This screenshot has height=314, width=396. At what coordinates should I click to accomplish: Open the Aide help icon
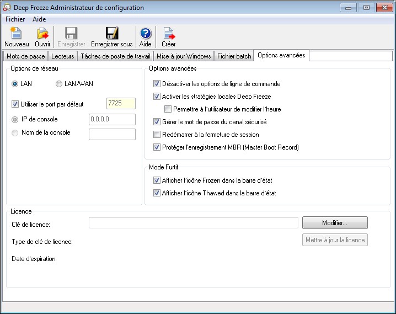click(146, 34)
